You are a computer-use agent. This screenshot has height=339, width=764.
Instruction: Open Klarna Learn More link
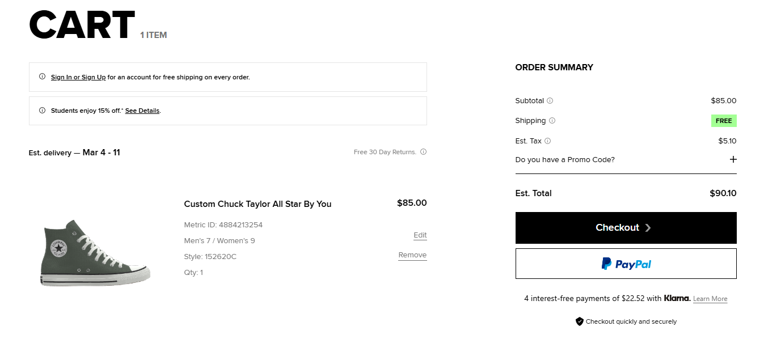point(710,299)
